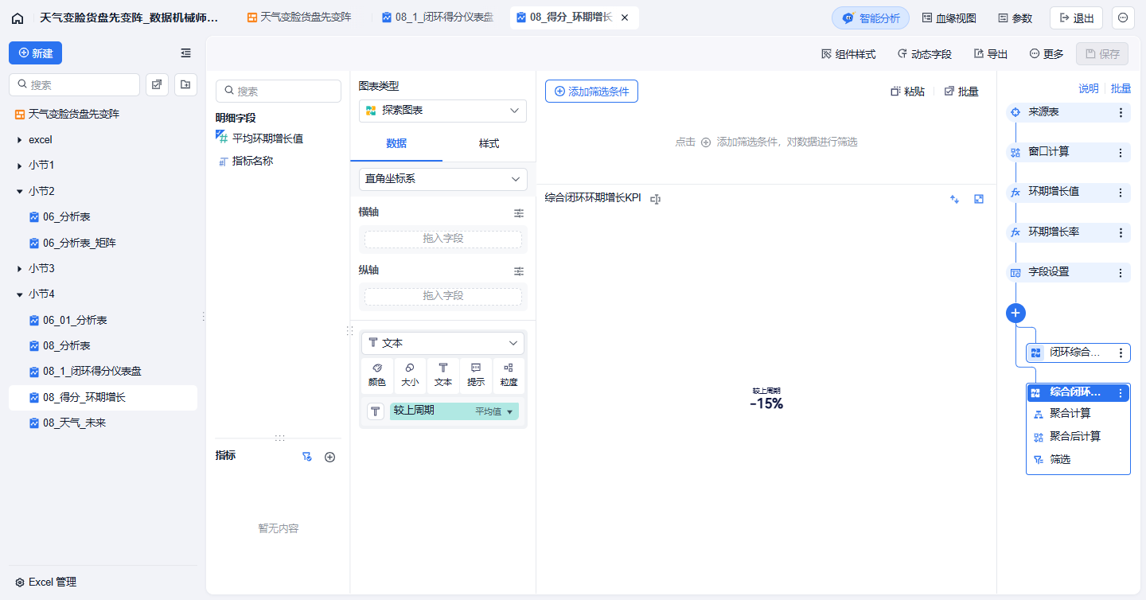
Task: Open 动态字段 in the toolbar
Action: click(x=924, y=54)
